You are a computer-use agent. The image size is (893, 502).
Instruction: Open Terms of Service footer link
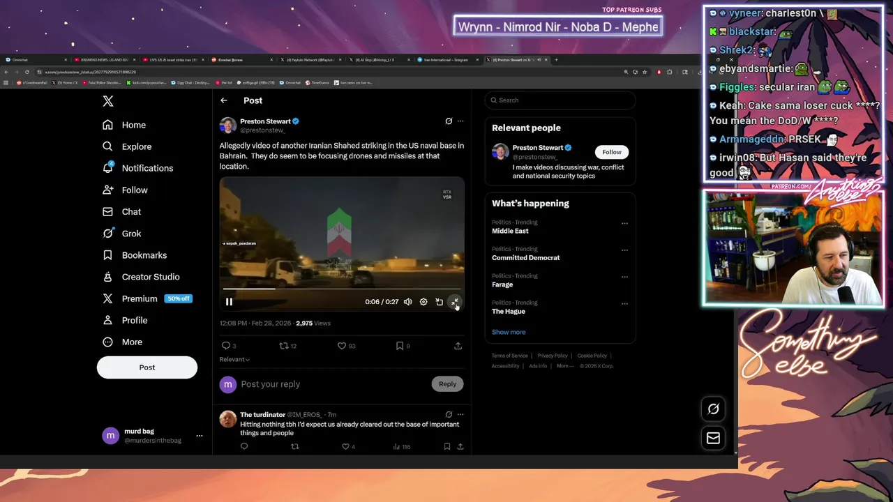[510, 356]
